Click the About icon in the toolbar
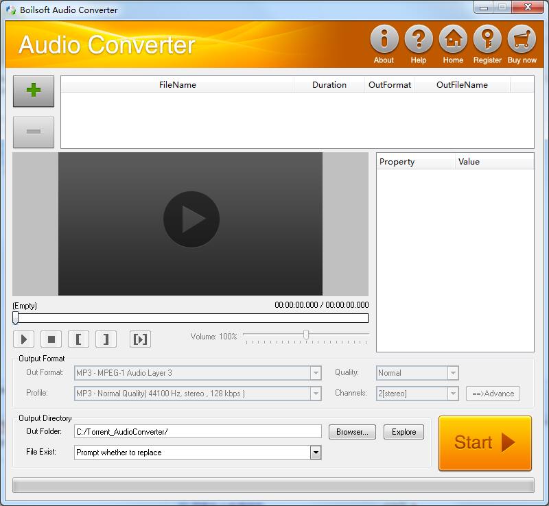 tap(383, 40)
